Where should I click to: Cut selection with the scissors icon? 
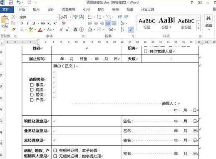pyautogui.click(x=13, y=17)
